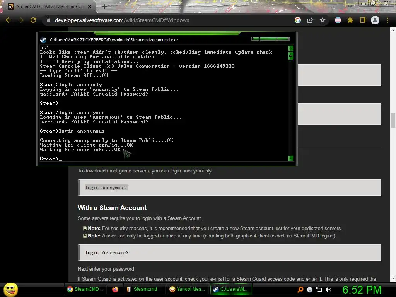Click console scrollbar down arrow
Image resolution: width=396 pixels, height=297 pixels.
point(290,158)
